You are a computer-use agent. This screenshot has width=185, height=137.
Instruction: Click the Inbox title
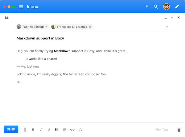(x=32, y=7)
